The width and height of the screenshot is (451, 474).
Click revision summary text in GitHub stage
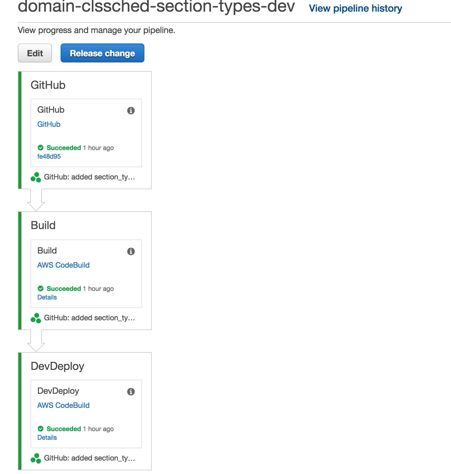89,177
